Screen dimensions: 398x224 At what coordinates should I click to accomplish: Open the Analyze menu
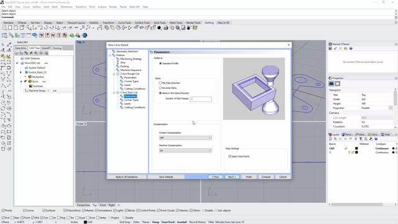(102, 7)
